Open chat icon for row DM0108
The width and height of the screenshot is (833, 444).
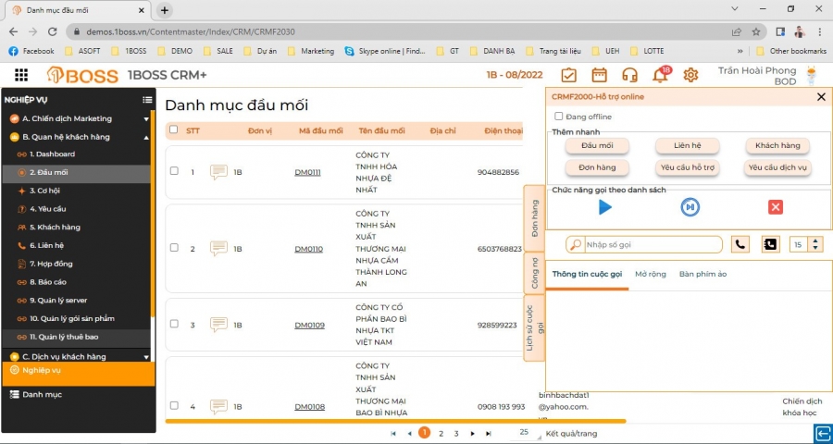(218, 406)
